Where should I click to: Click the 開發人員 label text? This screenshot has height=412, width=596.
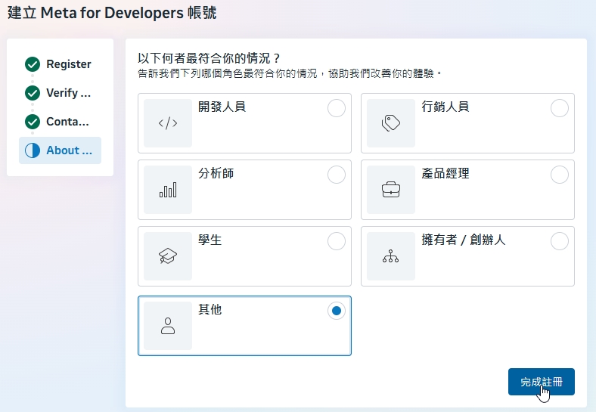(222, 107)
